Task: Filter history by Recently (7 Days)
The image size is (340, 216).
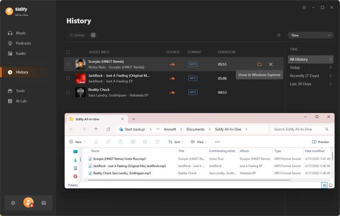Action: (304, 76)
